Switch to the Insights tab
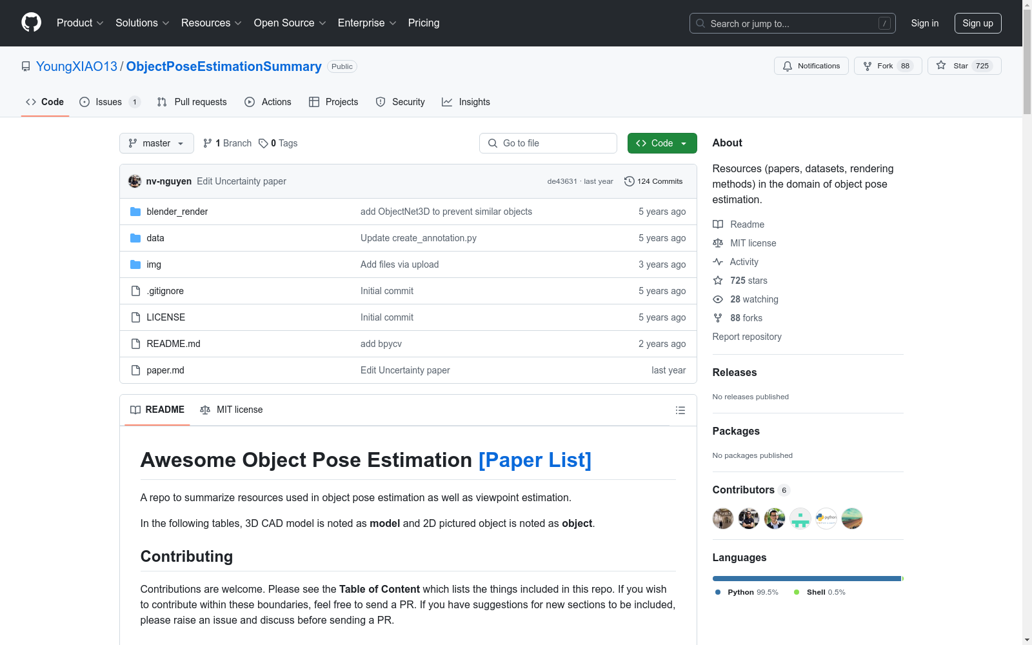 point(466,102)
